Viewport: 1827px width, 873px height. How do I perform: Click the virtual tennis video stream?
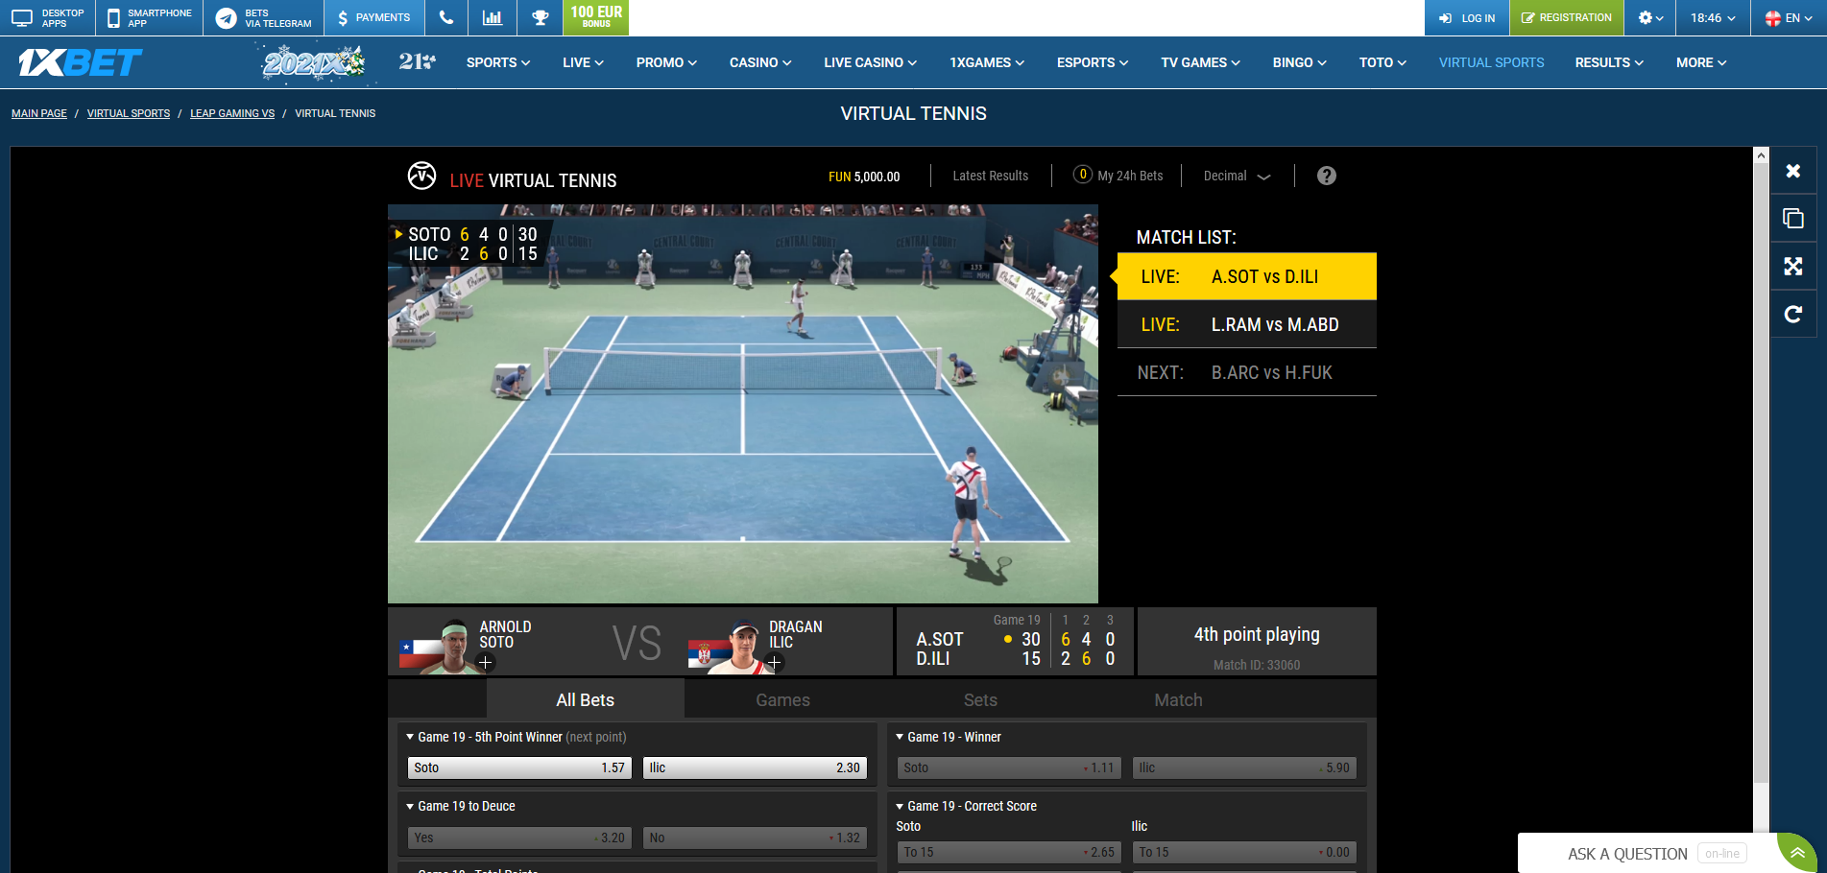(742, 404)
